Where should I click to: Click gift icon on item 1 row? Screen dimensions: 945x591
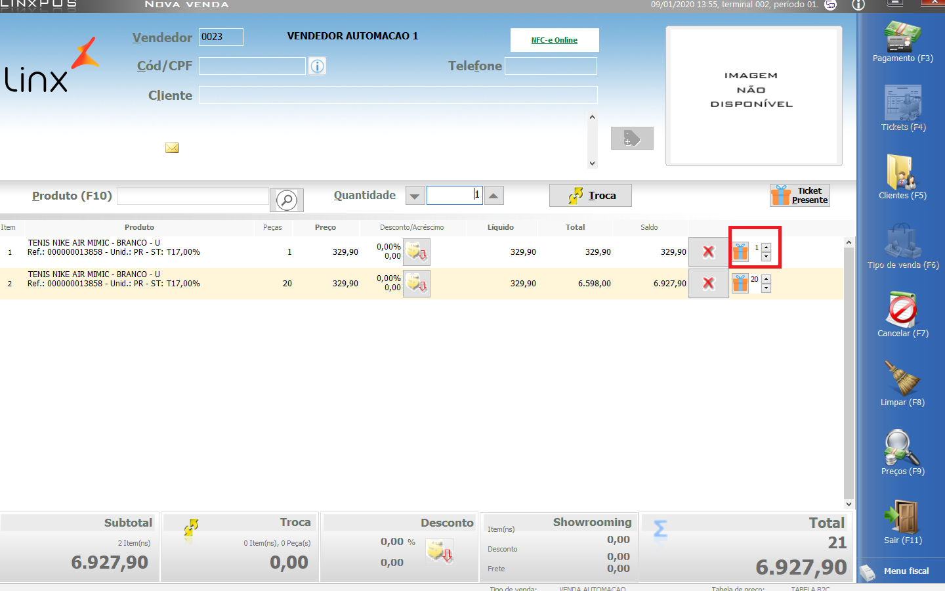740,252
